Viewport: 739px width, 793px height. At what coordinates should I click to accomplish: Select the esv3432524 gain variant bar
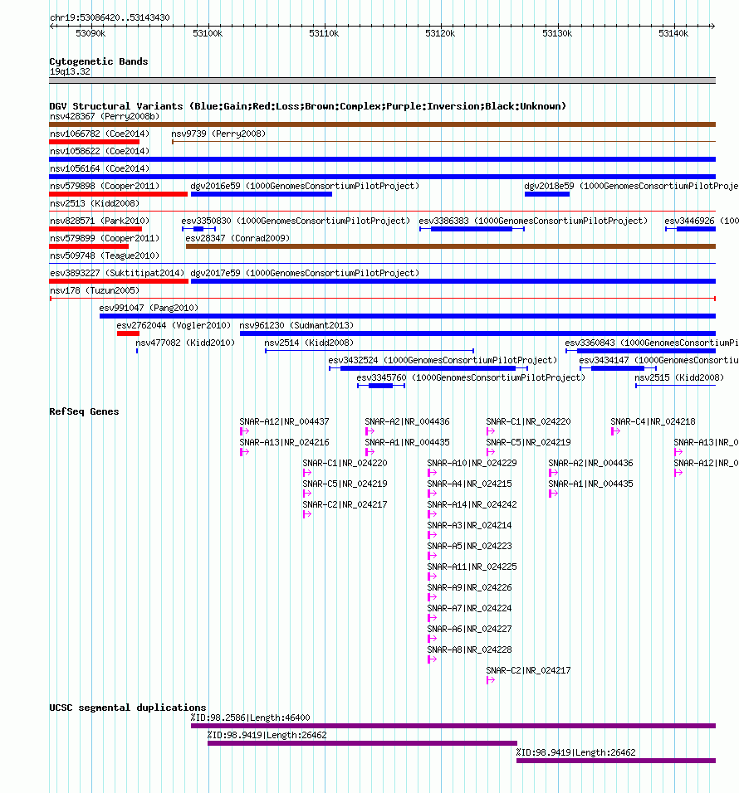point(428,368)
